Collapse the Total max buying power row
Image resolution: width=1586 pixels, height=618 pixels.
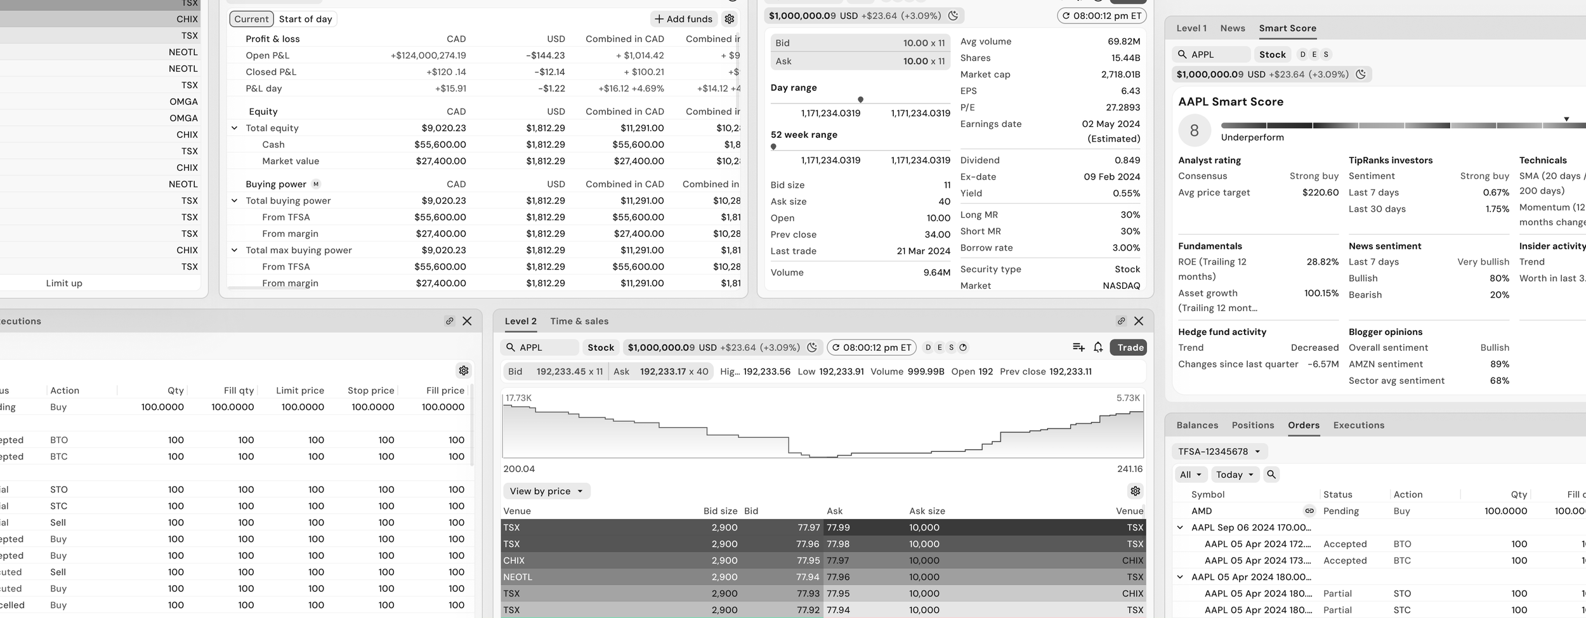[235, 250]
